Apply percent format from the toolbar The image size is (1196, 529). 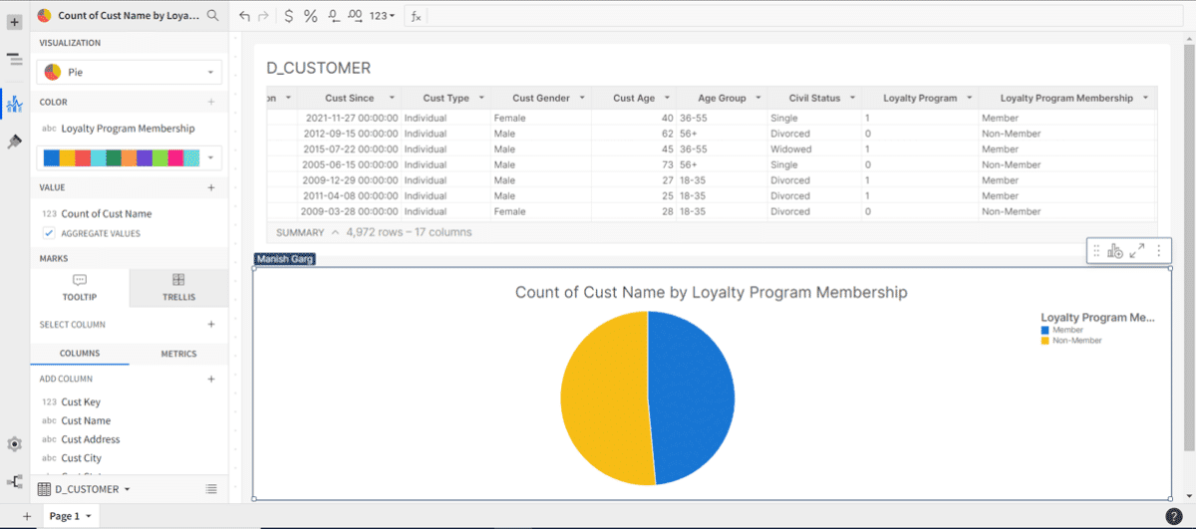(310, 16)
